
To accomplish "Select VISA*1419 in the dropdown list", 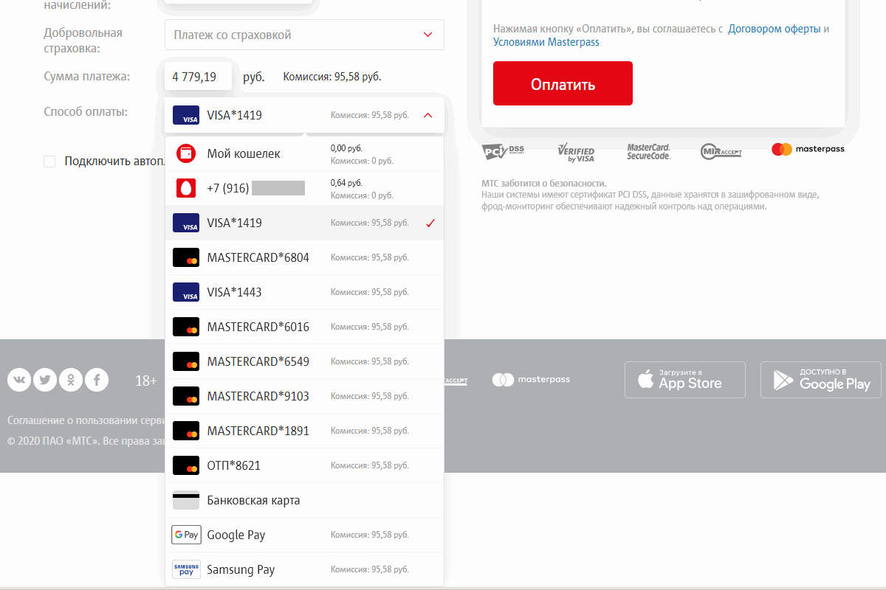I will coord(304,223).
